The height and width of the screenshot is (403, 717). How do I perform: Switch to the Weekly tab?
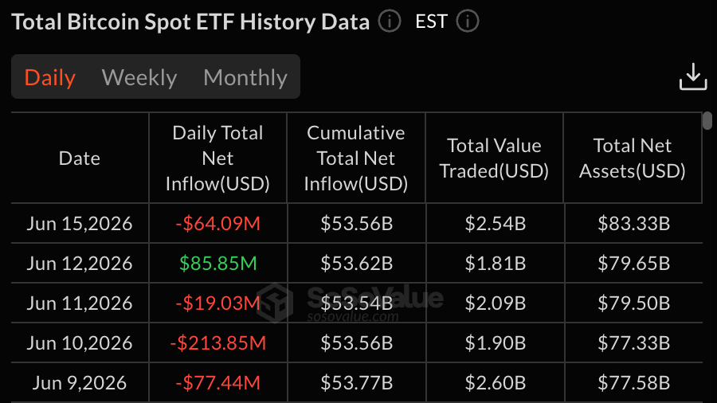(139, 77)
